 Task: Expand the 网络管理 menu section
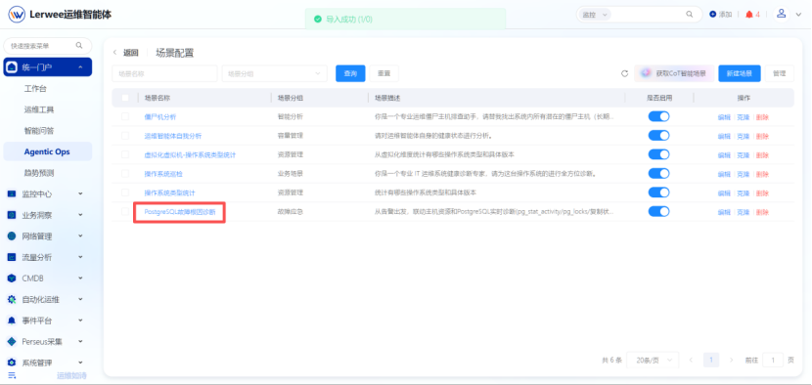pos(80,235)
